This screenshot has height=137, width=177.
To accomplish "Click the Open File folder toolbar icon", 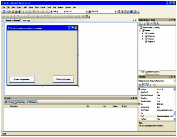I will tap(13, 12).
